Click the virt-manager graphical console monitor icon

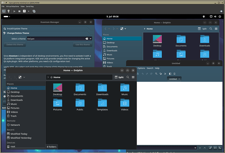pyautogui.click(x=4, y=11)
